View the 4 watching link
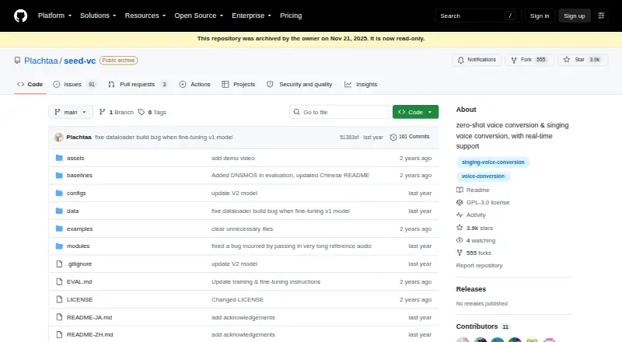 [x=476, y=240]
